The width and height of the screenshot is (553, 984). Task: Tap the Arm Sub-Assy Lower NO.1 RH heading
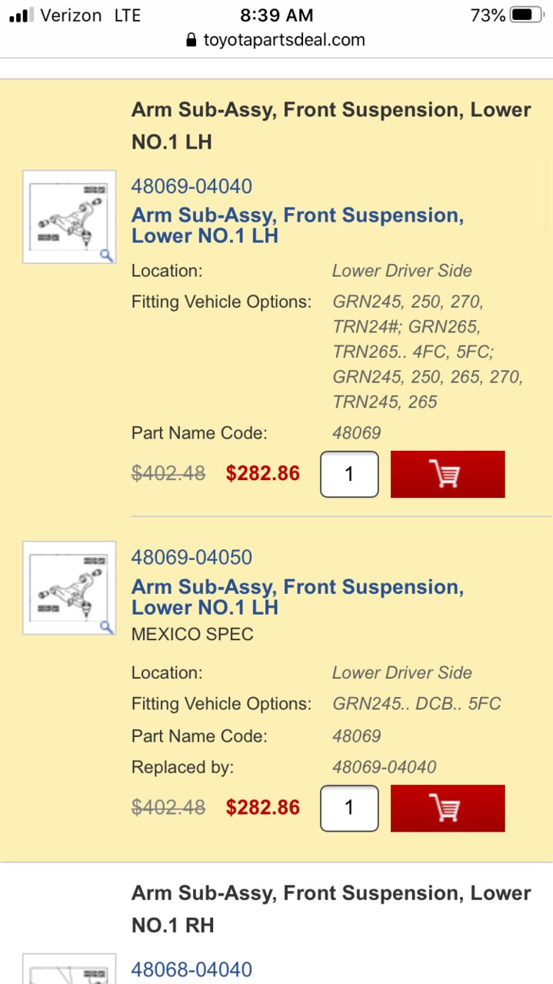[331, 909]
